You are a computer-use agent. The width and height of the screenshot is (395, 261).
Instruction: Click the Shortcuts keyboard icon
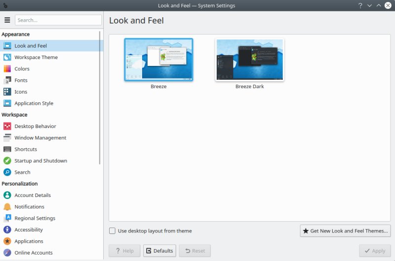coord(7,149)
